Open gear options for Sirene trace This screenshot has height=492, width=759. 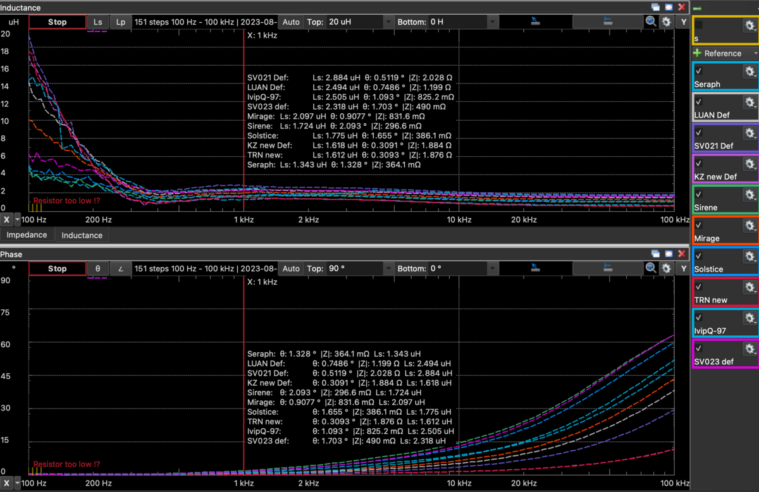pyautogui.click(x=750, y=195)
